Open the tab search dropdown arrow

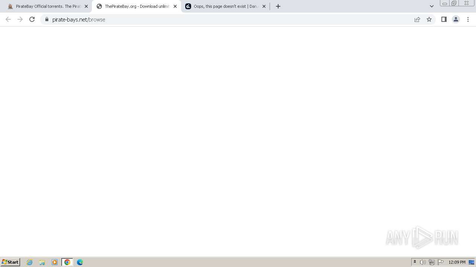(x=432, y=6)
